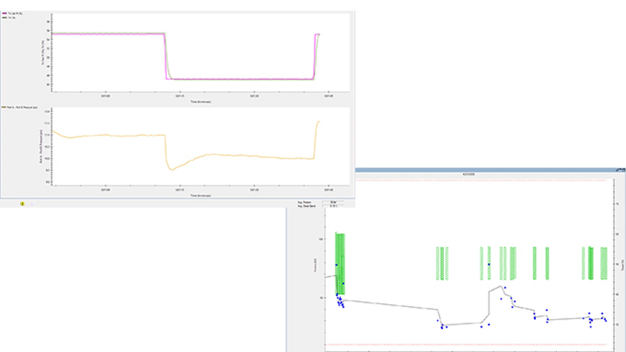Click the orange pressure legend swatch
Viewport: 626px width, 352px height.
tap(4, 107)
